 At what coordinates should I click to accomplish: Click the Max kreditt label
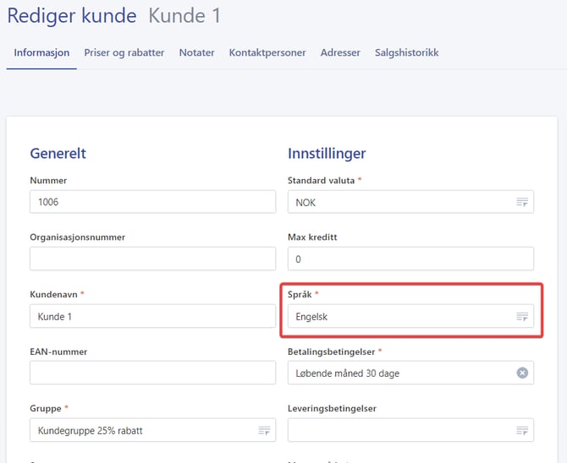(312, 237)
